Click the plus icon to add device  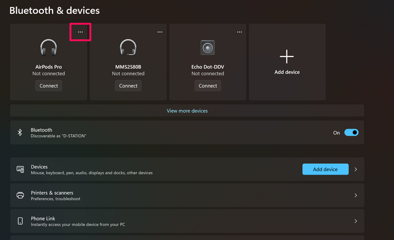(287, 57)
